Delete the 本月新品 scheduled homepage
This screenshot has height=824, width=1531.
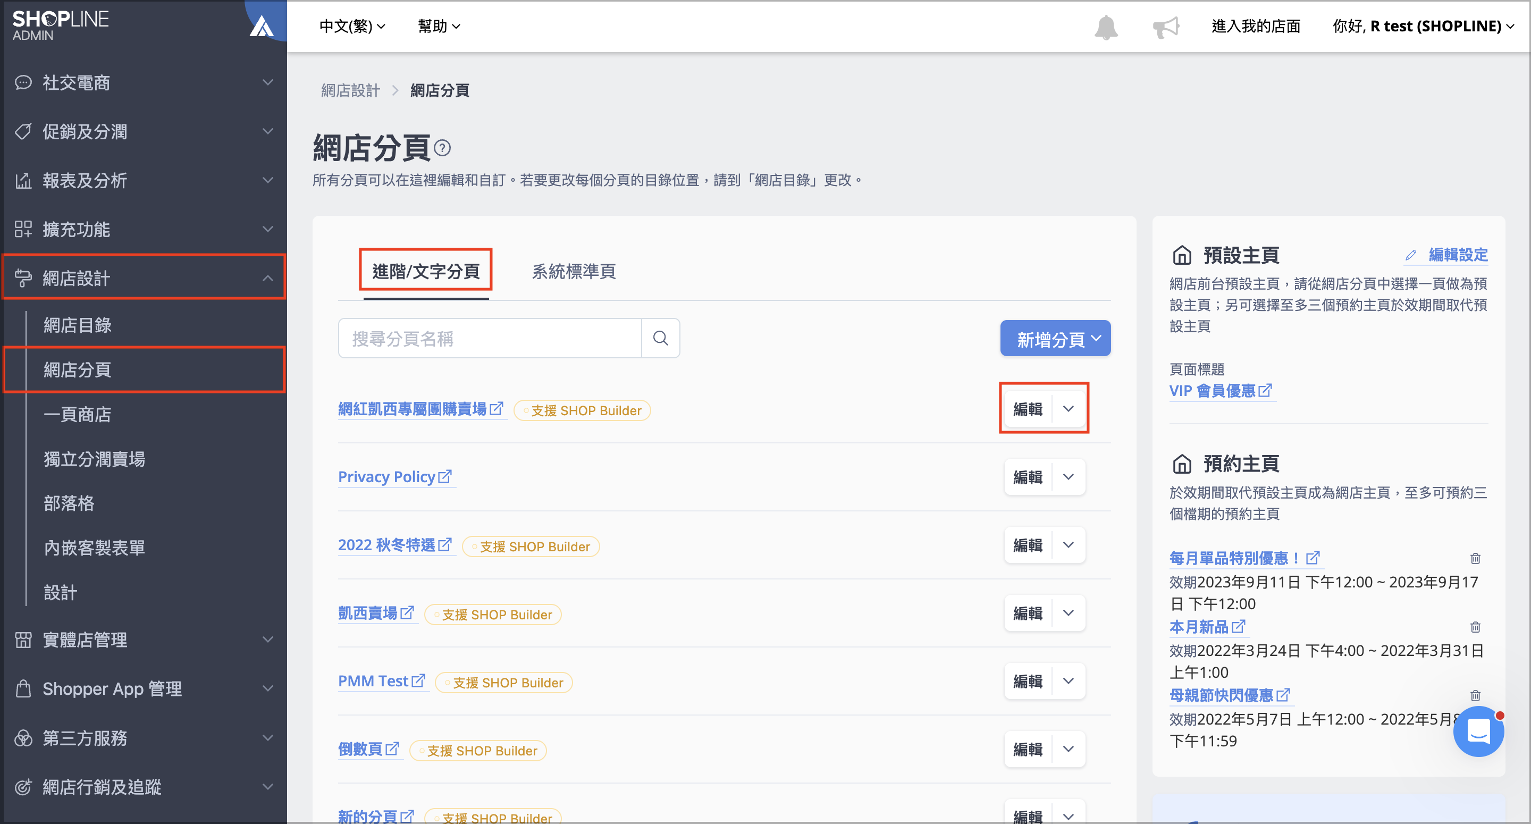click(x=1475, y=627)
